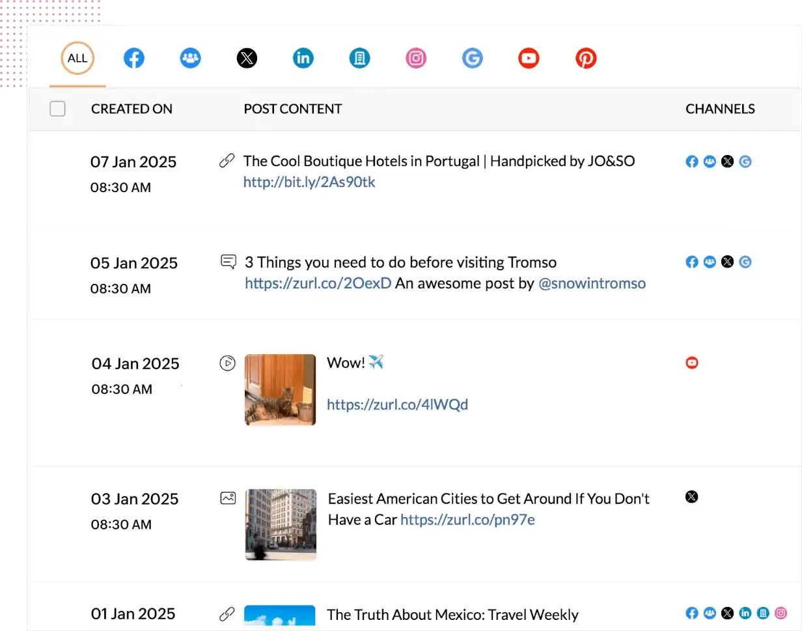Image resolution: width=802 pixels, height=631 pixels.
Task: Click the video icon on the Tromso-dated cat post
Action: [x=227, y=363]
